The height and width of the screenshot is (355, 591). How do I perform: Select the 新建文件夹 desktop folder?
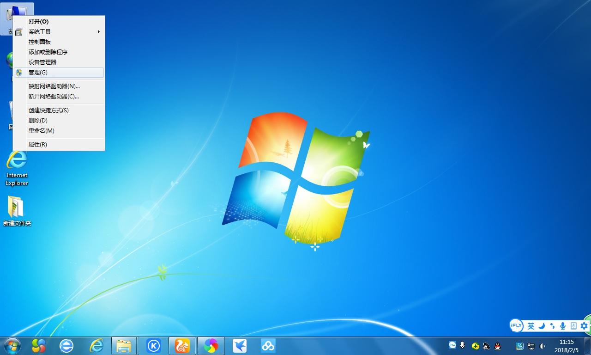17,211
